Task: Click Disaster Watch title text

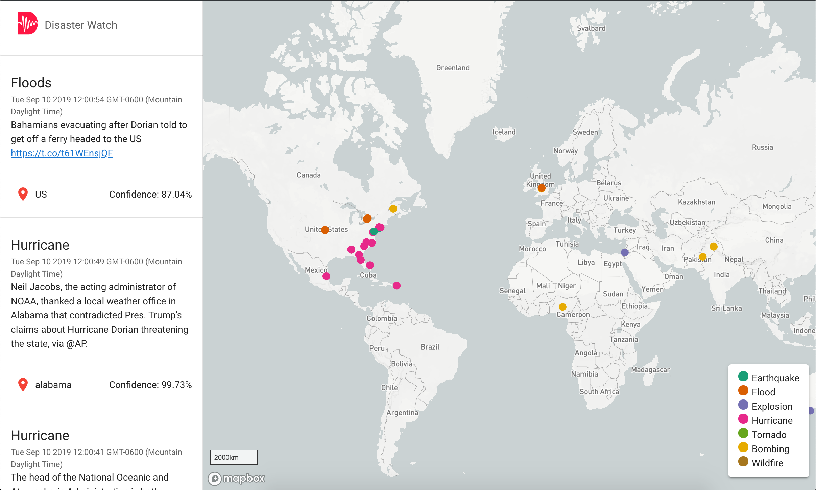Action: click(x=81, y=25)
